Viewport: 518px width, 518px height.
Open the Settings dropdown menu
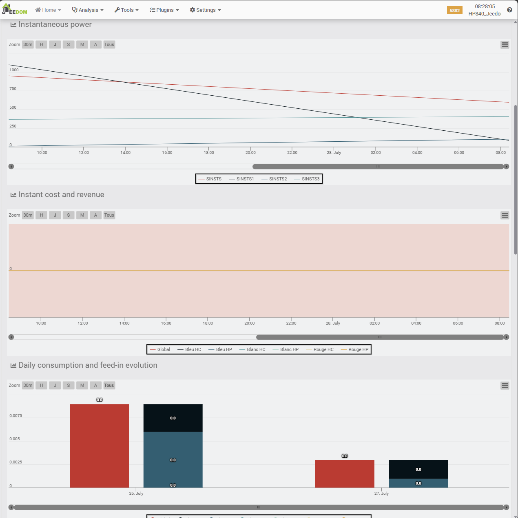click(x=205, y=10)
